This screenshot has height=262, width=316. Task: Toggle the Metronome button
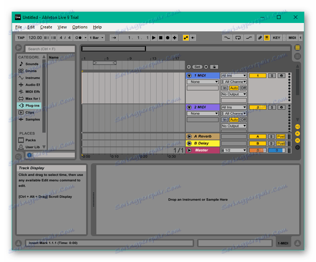[x=78, y=38]
